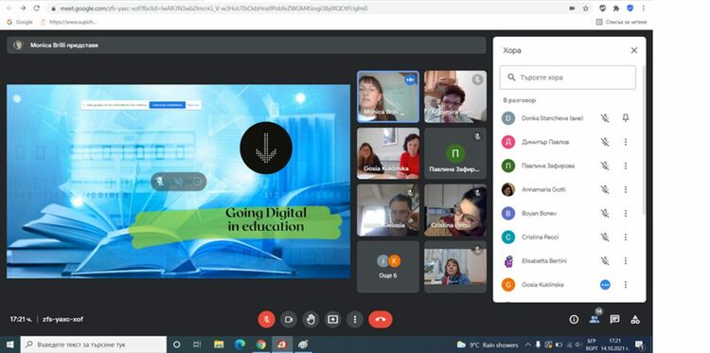
Task: Mute presentation from floating overlay
Action: click(x=160, y=182)
